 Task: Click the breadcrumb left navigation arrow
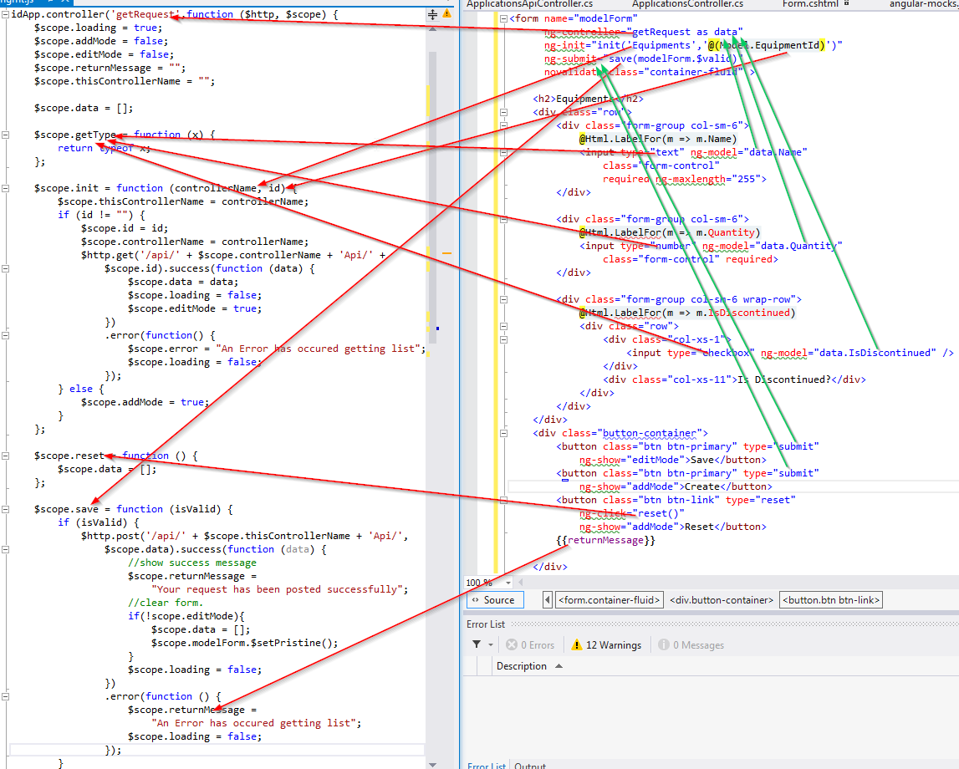548,599
